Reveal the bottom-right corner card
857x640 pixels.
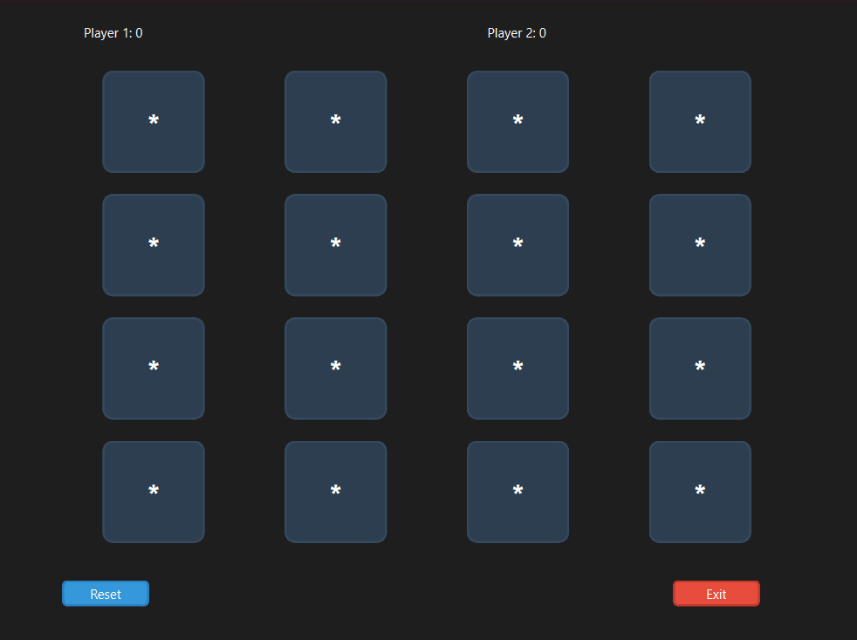[700, 492]
